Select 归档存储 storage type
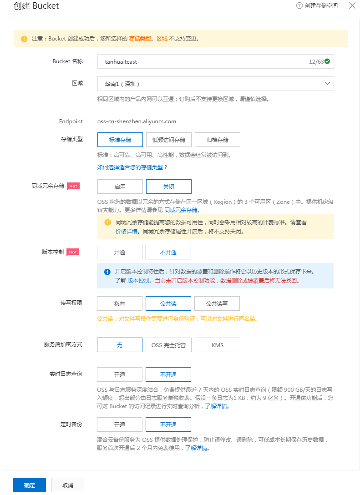360x495 pixels. (217, 140)
